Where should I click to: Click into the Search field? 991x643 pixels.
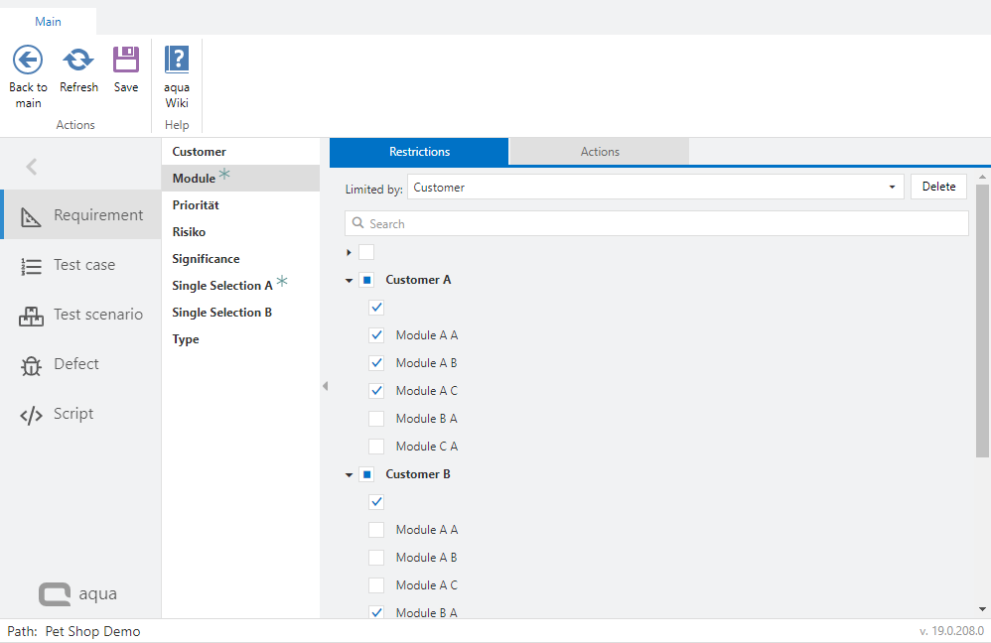655,223
